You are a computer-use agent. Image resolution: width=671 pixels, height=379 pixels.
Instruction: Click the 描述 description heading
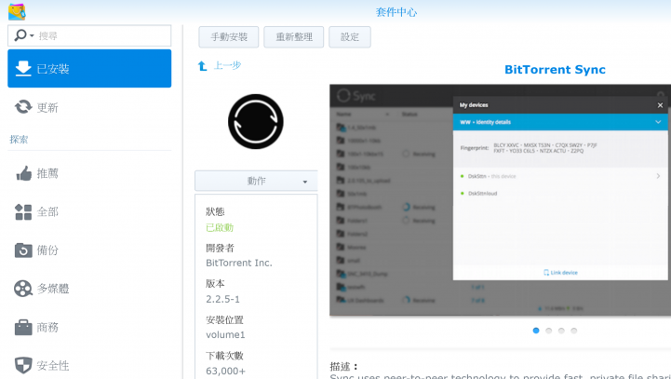point(343,366)
